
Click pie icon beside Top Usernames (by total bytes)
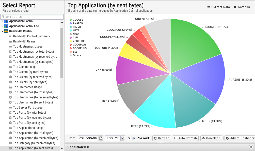(x=10, y=92)
